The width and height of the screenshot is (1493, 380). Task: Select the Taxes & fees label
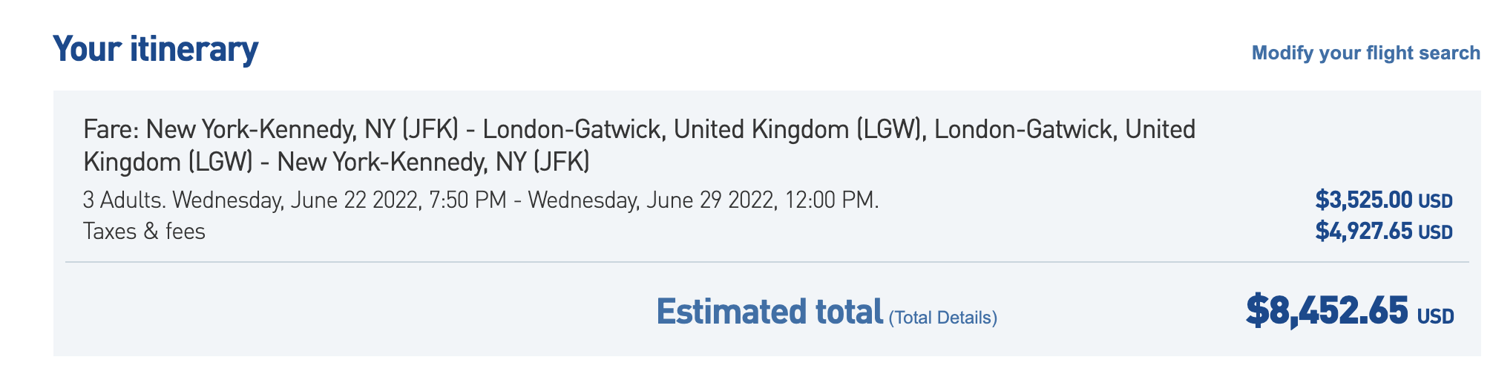point(144,232)
